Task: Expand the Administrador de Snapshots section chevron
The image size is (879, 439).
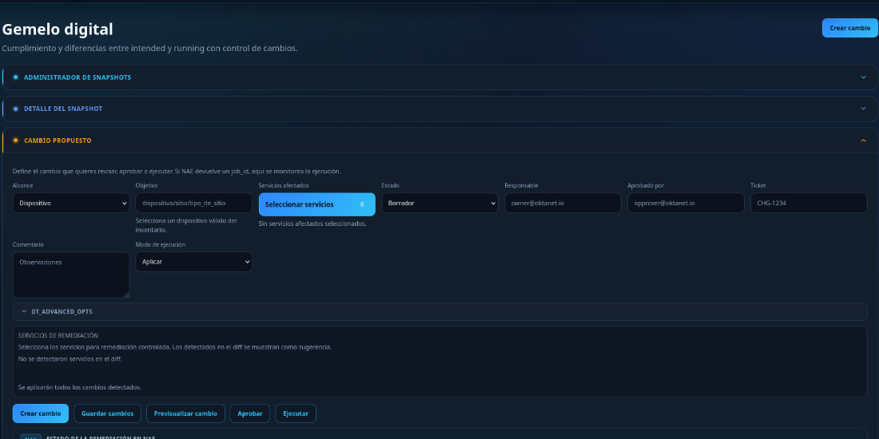Action: [863, 77]
